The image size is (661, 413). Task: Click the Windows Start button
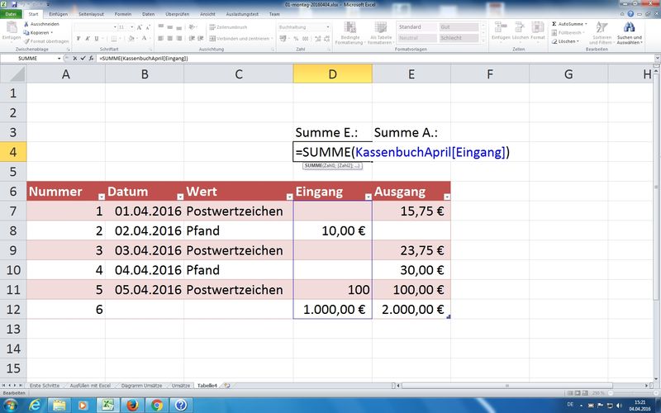click(12, 405)
